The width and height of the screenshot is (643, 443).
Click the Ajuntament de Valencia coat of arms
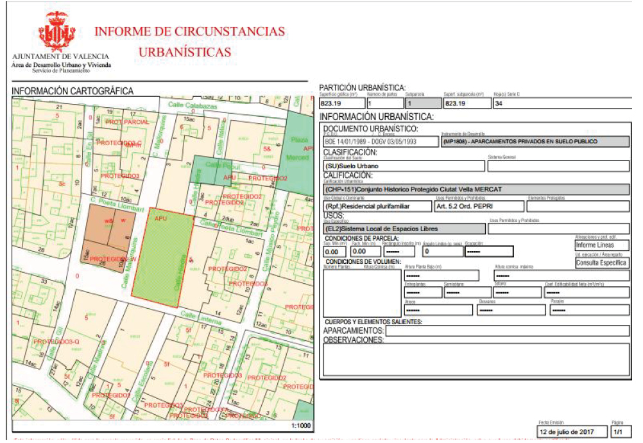coord(57,31)
